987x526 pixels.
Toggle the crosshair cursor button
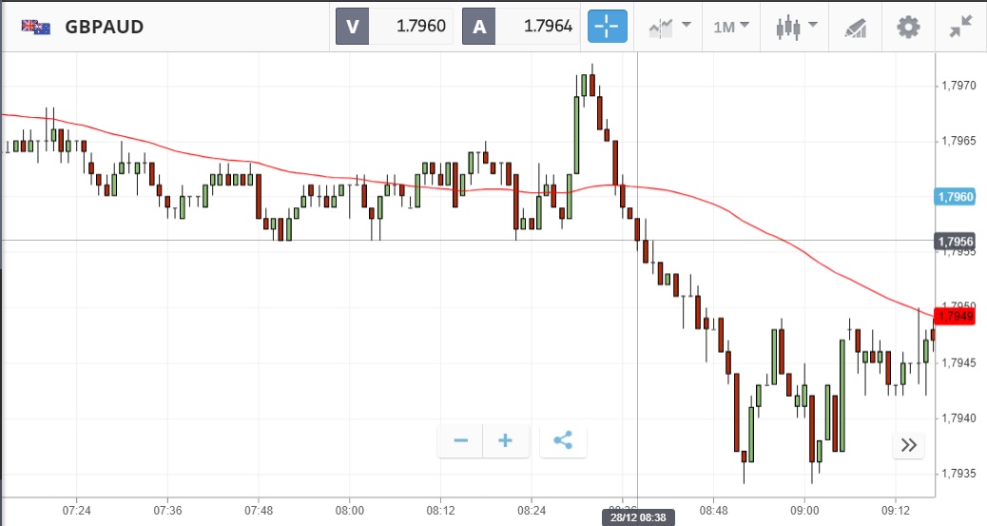(608, 26)
